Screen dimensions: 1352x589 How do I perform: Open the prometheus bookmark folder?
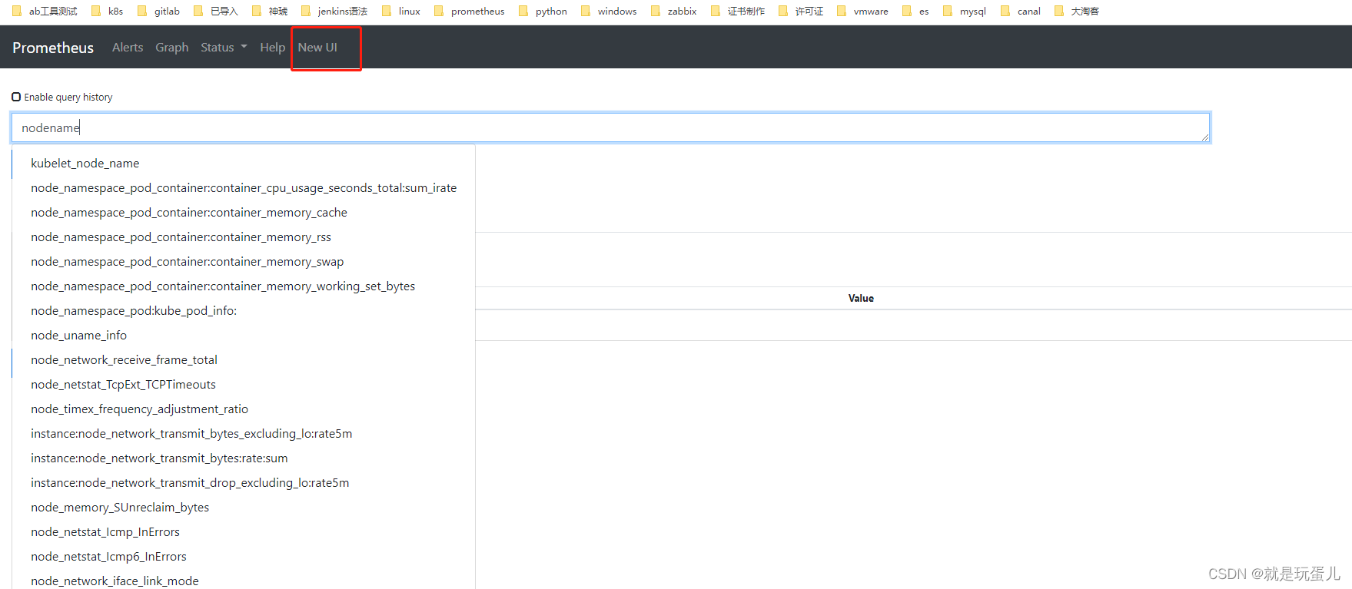point(469,11)
